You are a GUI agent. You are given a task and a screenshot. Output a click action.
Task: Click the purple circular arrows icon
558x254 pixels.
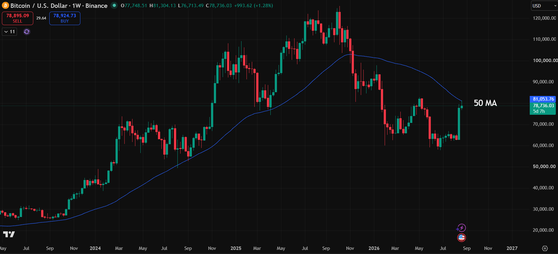tap(27, 32)
